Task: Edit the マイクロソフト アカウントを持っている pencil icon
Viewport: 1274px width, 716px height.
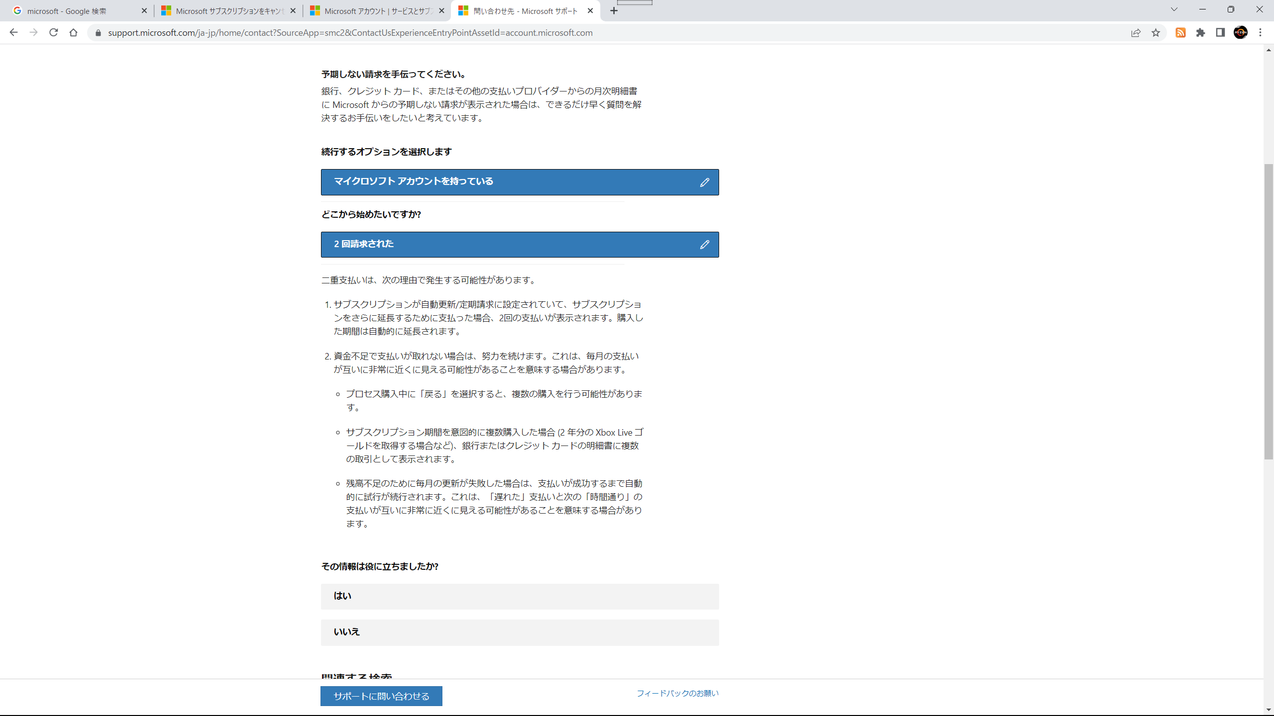Action: click(705, 182)
